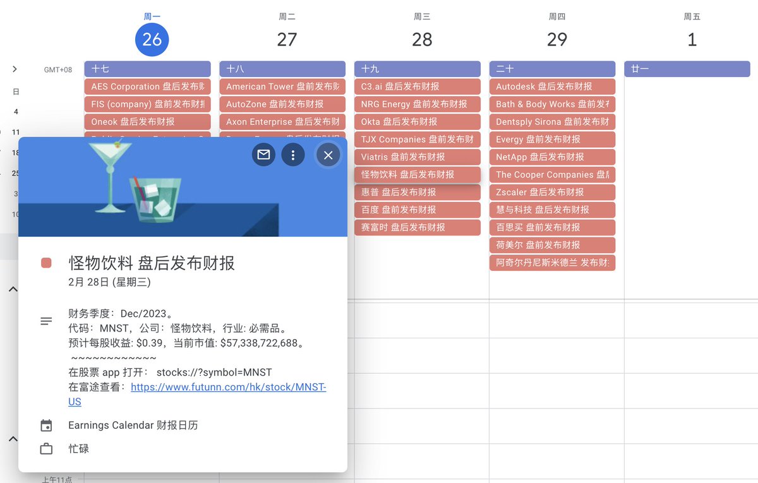Screen dimensions: 758x483
Task: Click the event date 2月 28日 (星期三)
Action: [109, 282]
